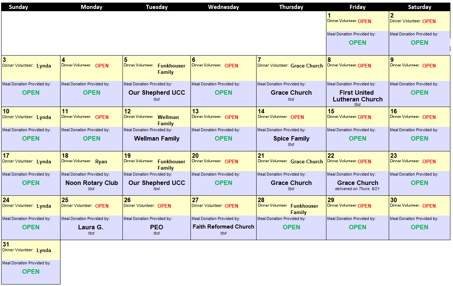The width and height of the screenshot is (453, 286).
Task: Click Our Shepherd UCC donation on day 5
Action: 157,92
